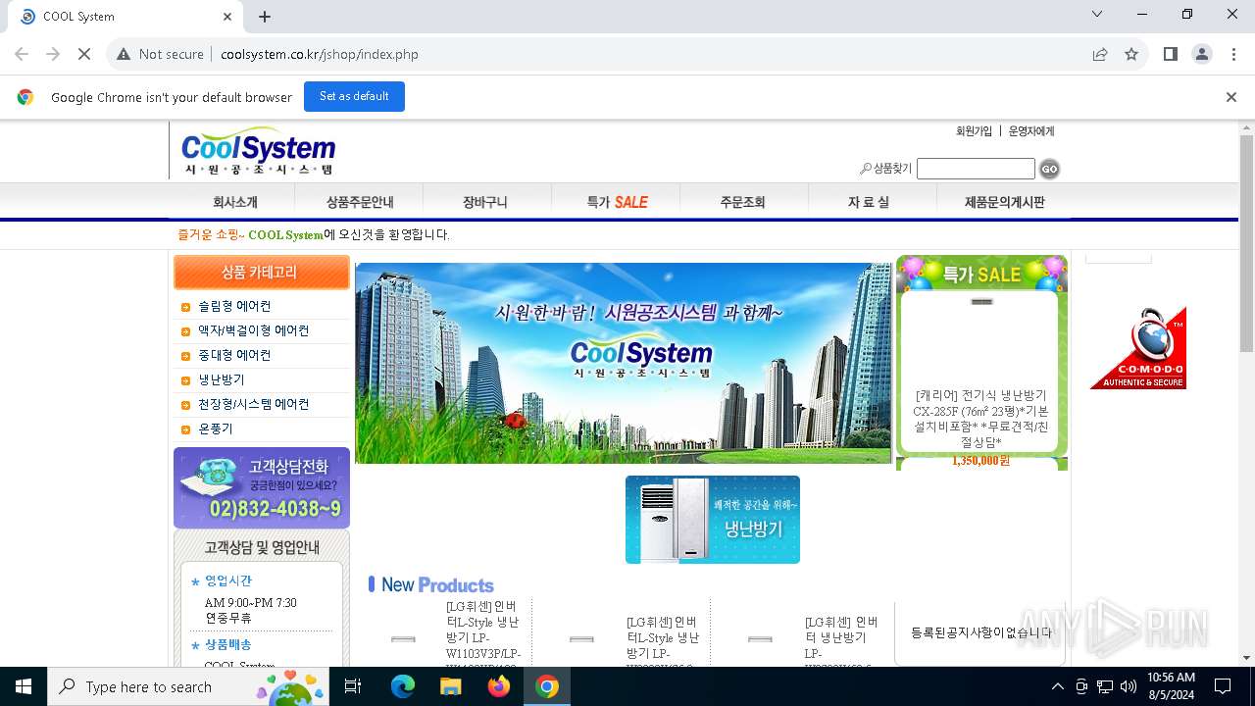Click the GO search button
Image resolution: width=1255 pixels, height=706 pixels.
coord(1049,169)
